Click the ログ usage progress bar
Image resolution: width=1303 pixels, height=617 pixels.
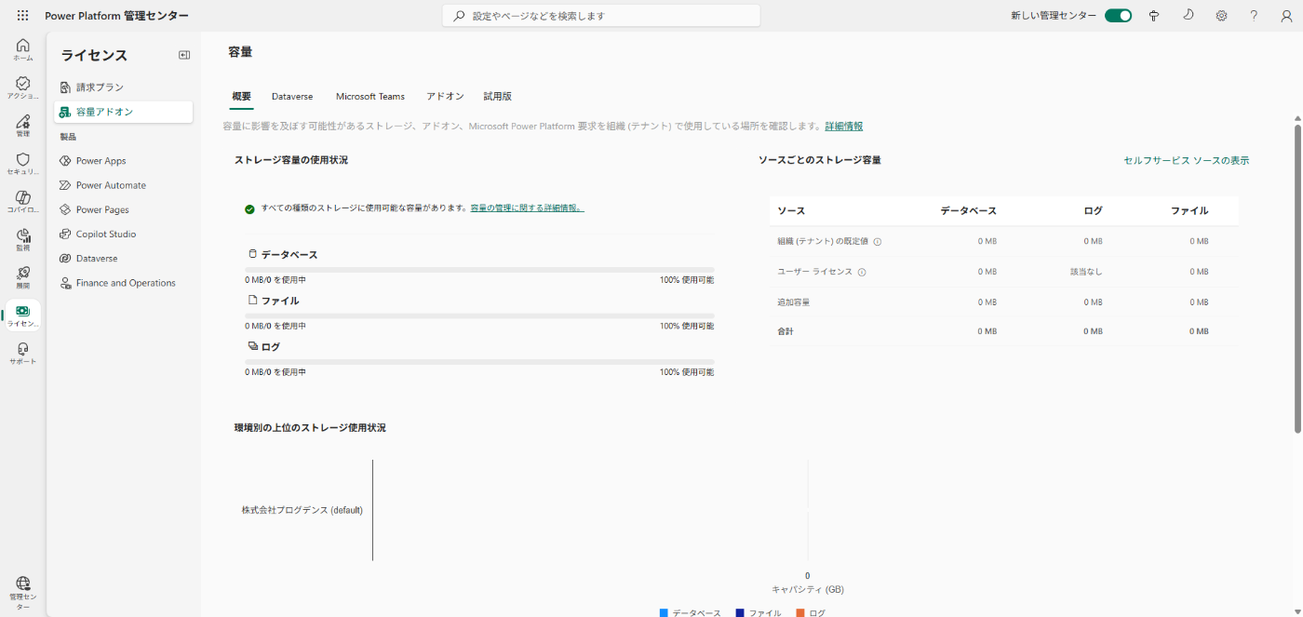point(479,362)
